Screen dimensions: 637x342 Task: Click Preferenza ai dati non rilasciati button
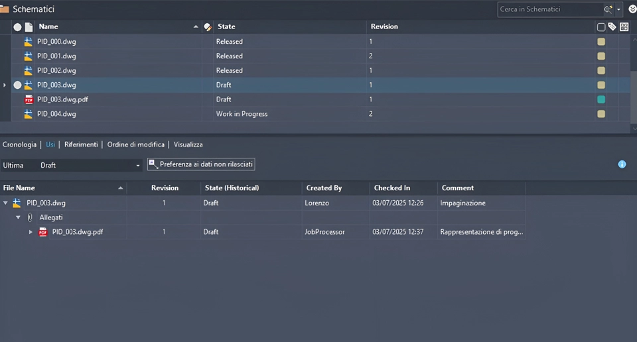201,164
